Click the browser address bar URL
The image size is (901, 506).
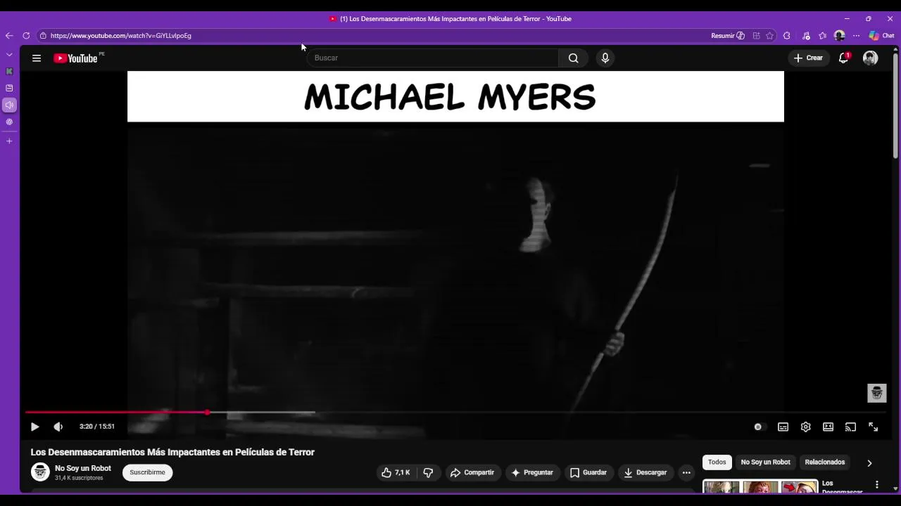pyautogui.click(x=120, y=36)
